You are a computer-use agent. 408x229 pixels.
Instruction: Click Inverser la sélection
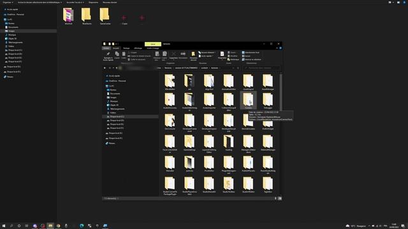[252, 59]
